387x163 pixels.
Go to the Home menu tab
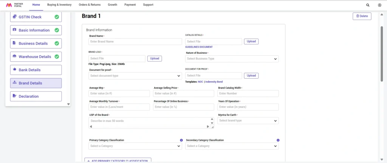click(x=36, y=5)
